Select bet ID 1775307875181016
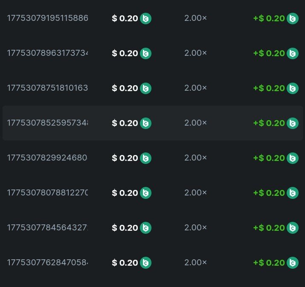Viewport: 305px width, 287px height. (47, 88)
